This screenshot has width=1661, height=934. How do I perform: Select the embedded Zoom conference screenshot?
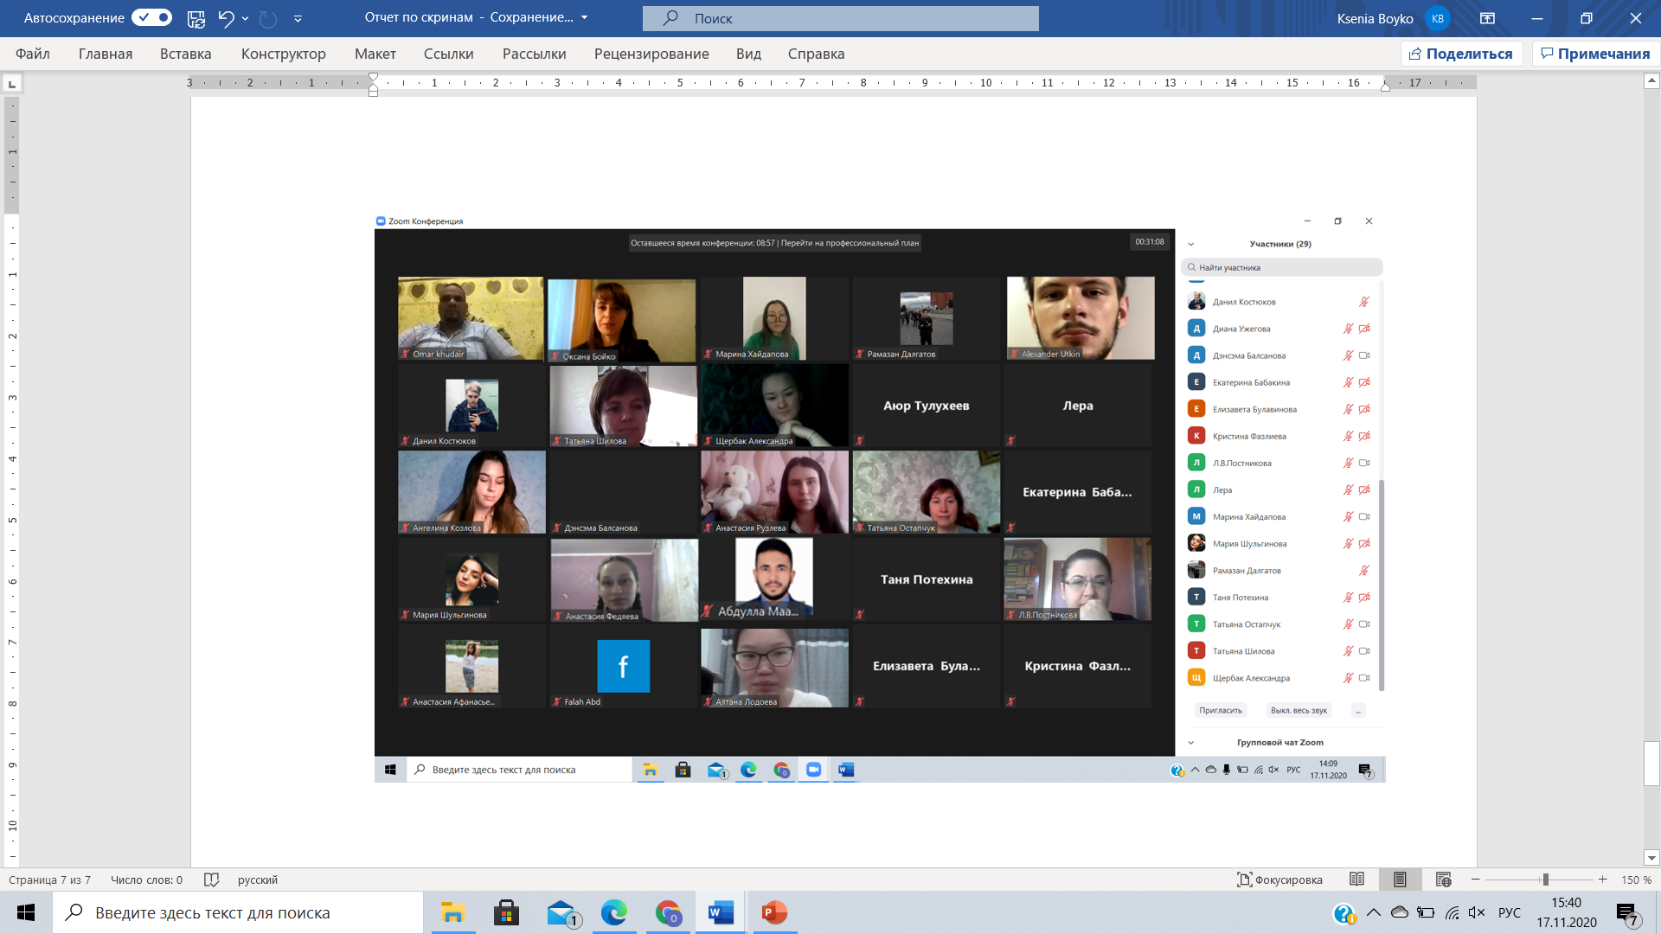[879, 497]
